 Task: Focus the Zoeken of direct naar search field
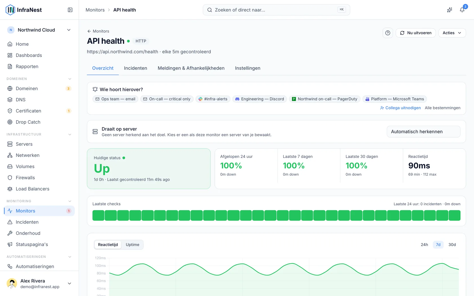276,10
